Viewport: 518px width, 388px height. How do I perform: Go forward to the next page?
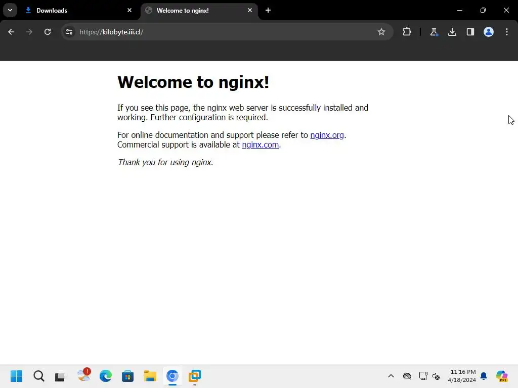(x=29, y=32)
